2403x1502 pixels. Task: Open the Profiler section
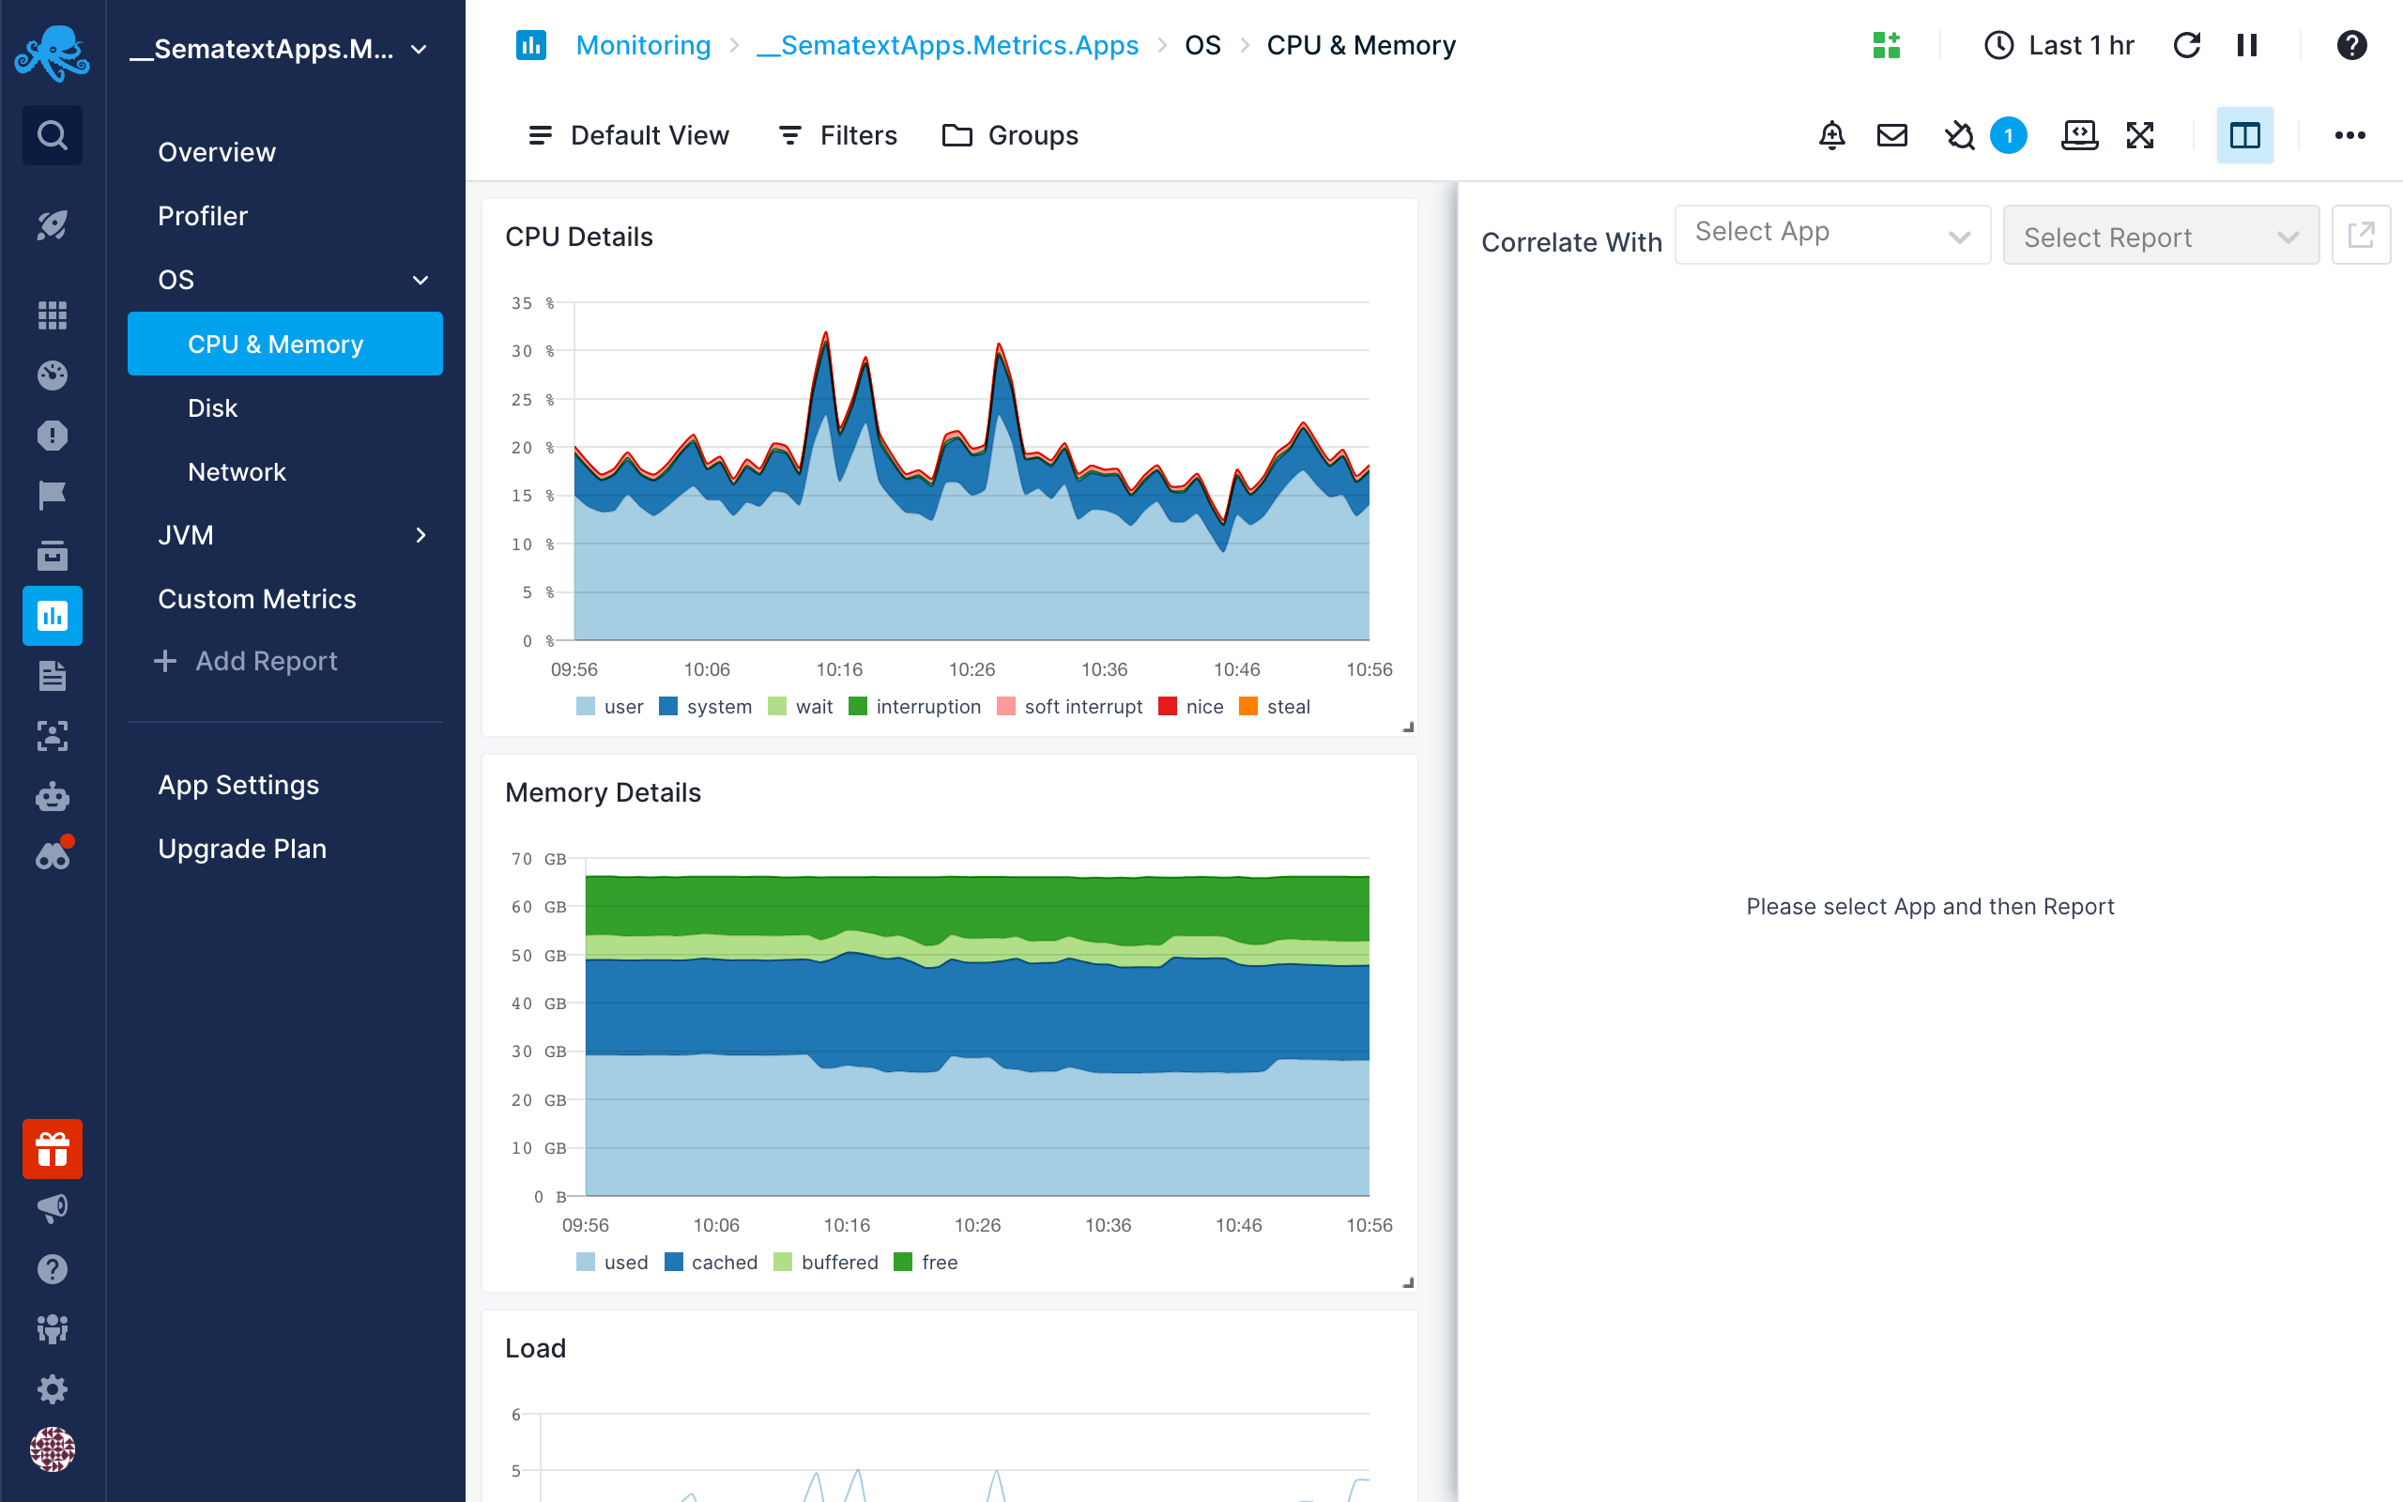point(203,216)
